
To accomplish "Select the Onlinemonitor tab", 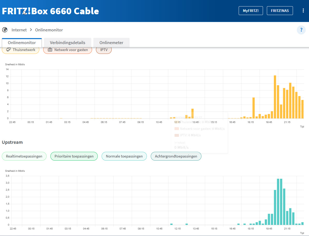I will 22,43.
